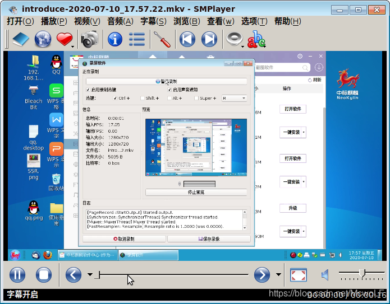Open the playlist list icon
The image size is (390, 304).
coord(137,39)
